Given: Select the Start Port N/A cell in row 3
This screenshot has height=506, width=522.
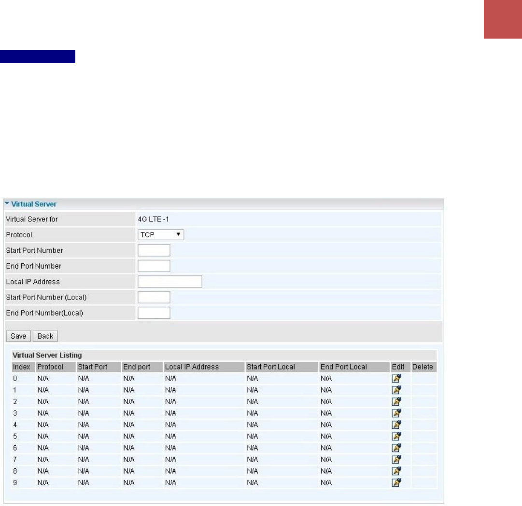Looking at the screenshot, I should (84, 413).
